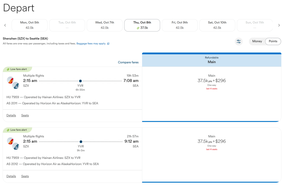Expand Details for the 7:08 am arrival flight
The image size is (283, 185).
[11, 115]
